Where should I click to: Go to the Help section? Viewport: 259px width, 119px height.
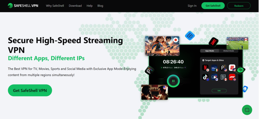(90, 6)
